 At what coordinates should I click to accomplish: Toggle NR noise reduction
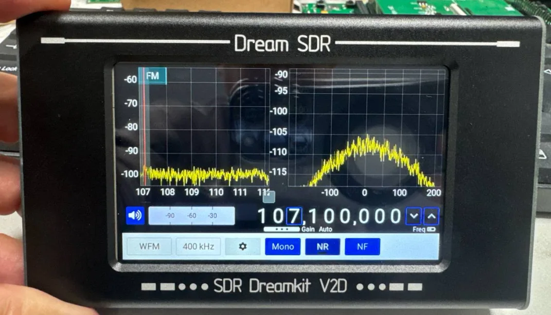(x=323, y=247)
